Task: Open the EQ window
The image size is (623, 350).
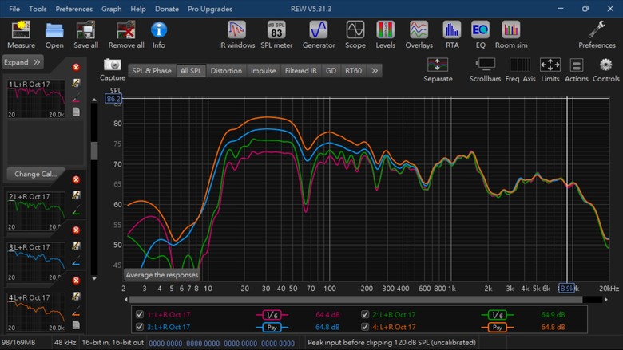Action: (x=480, y=35)
